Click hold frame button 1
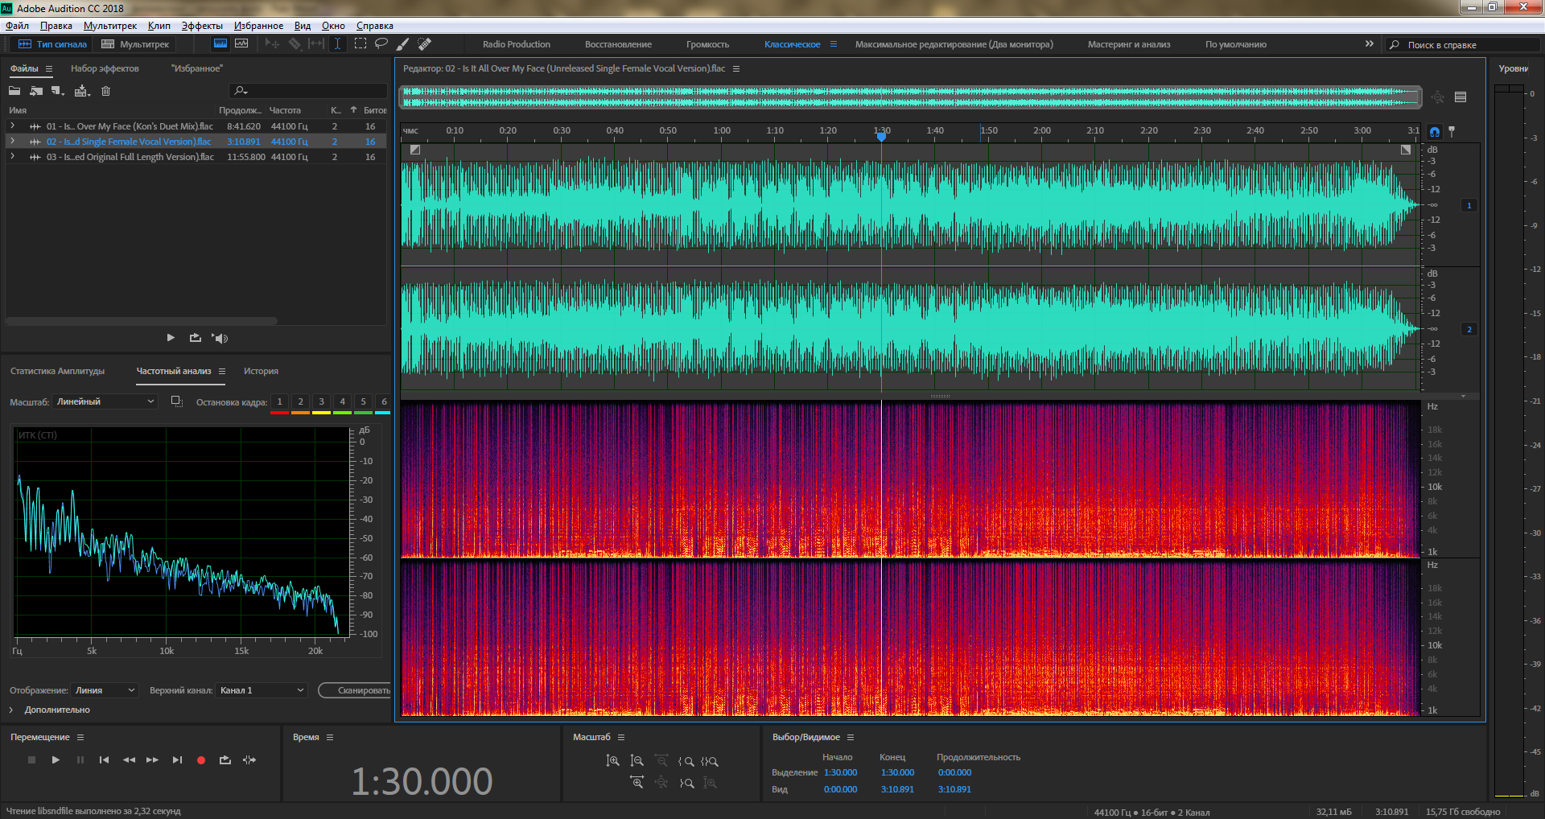 279,401
